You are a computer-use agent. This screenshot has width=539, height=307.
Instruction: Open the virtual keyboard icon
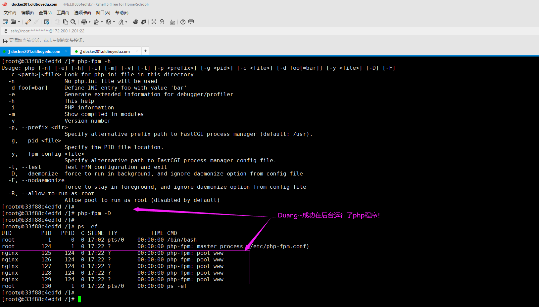[x=172, y=22]
